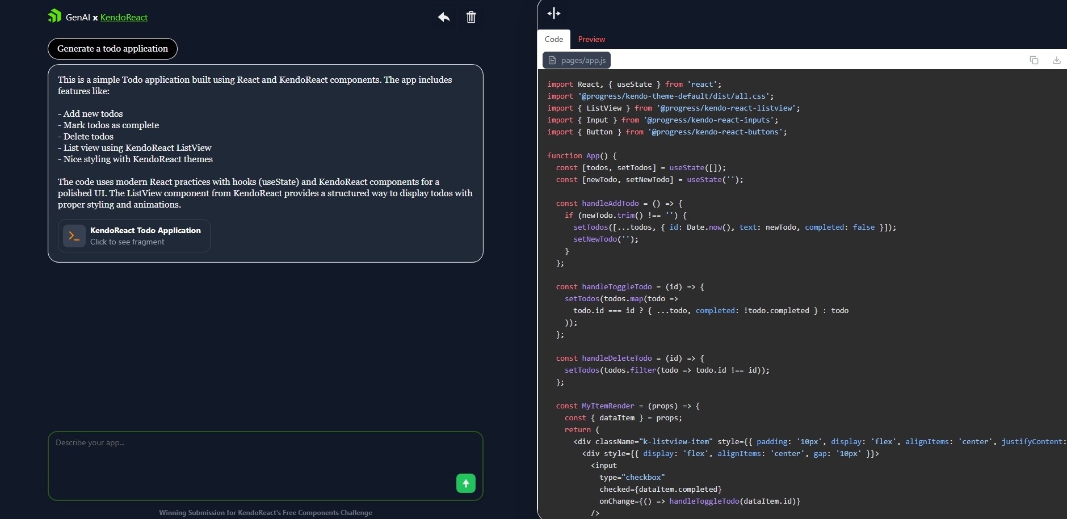Download the code file icon

point(1057,60)
